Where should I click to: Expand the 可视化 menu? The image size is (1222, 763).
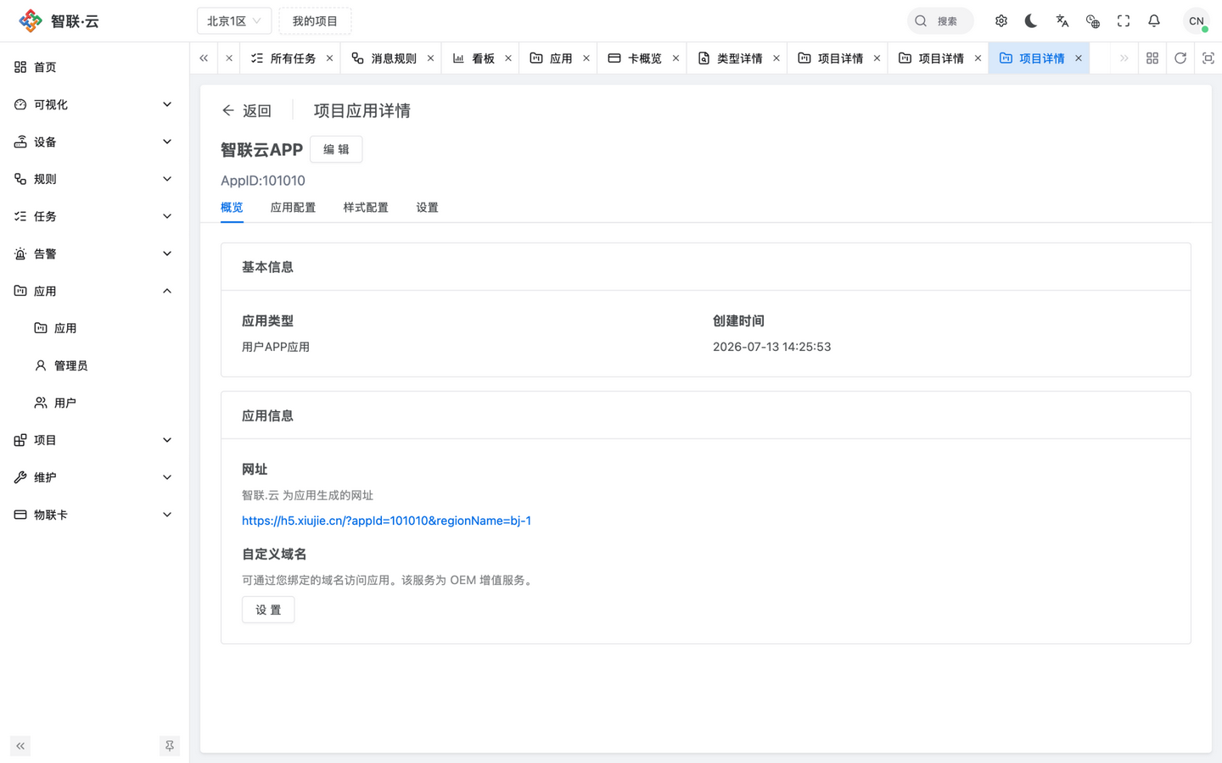tap(94, 104)
